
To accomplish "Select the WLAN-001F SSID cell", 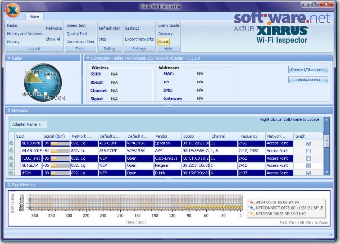I will (31, 151).
